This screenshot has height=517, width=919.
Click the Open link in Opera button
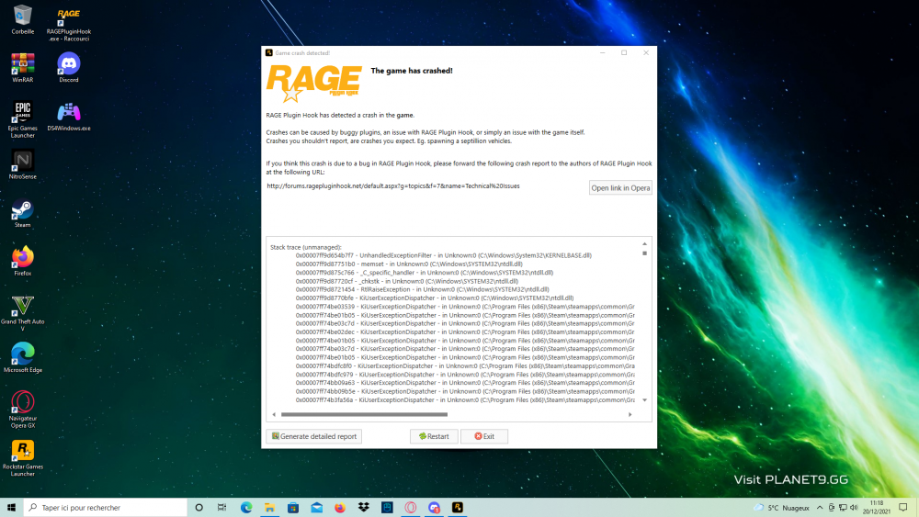(x=620, y=188)
